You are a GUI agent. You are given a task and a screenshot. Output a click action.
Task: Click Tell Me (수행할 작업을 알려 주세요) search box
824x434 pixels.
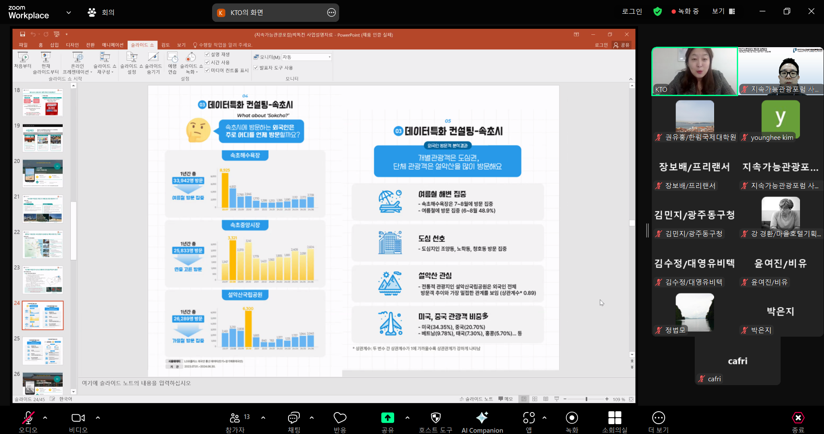tap(222, 45)
